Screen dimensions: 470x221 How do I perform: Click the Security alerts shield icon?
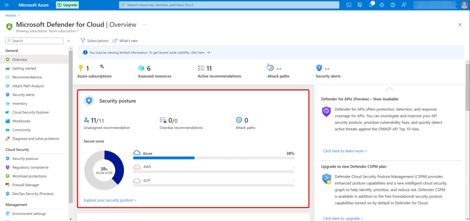319,68
